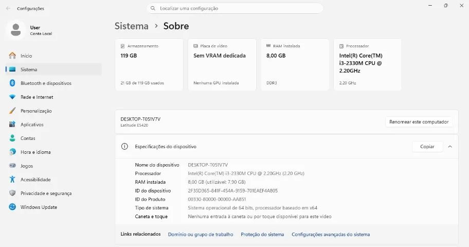Viewport: 469px width, 247px height.
Task: Select Sistema in the sidebar
Action: (54, 69)
